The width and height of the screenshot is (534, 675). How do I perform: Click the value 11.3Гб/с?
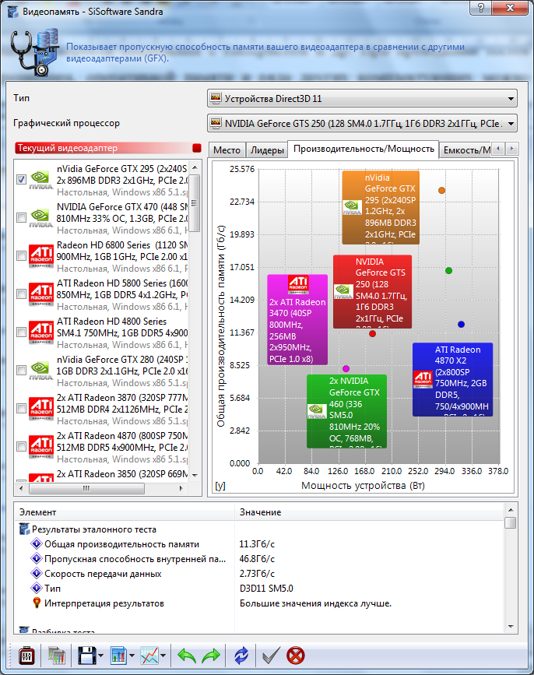[257, 544]
